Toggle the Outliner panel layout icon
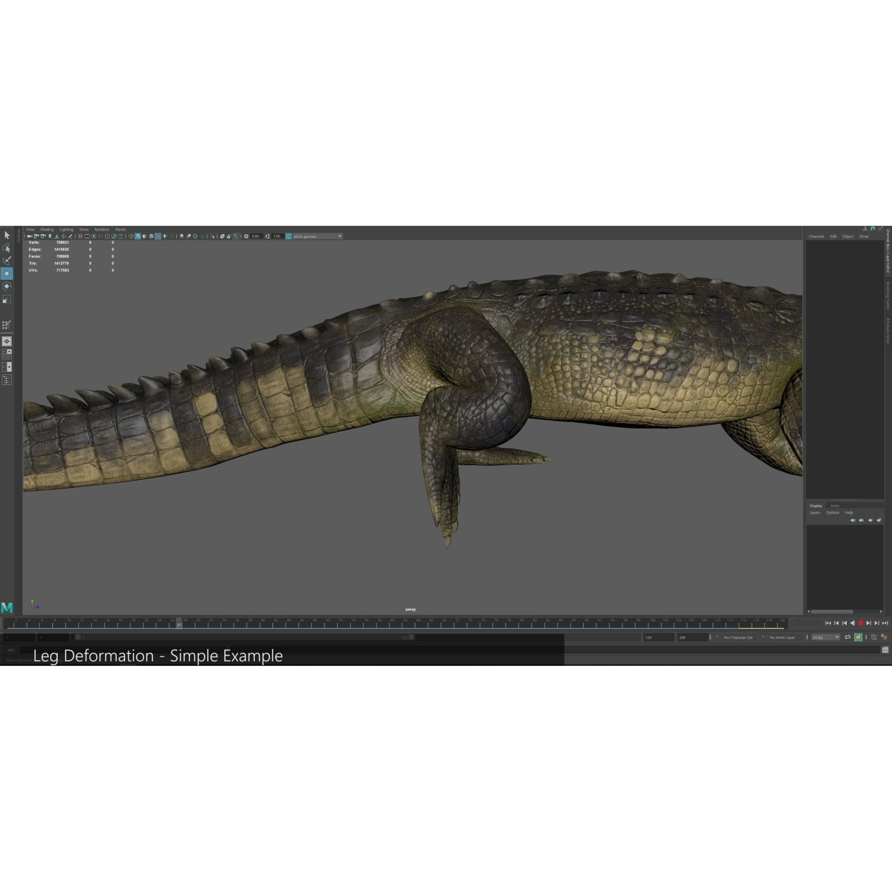The height and width of the screenshot is (892, 892). click(x=7, y=380)
